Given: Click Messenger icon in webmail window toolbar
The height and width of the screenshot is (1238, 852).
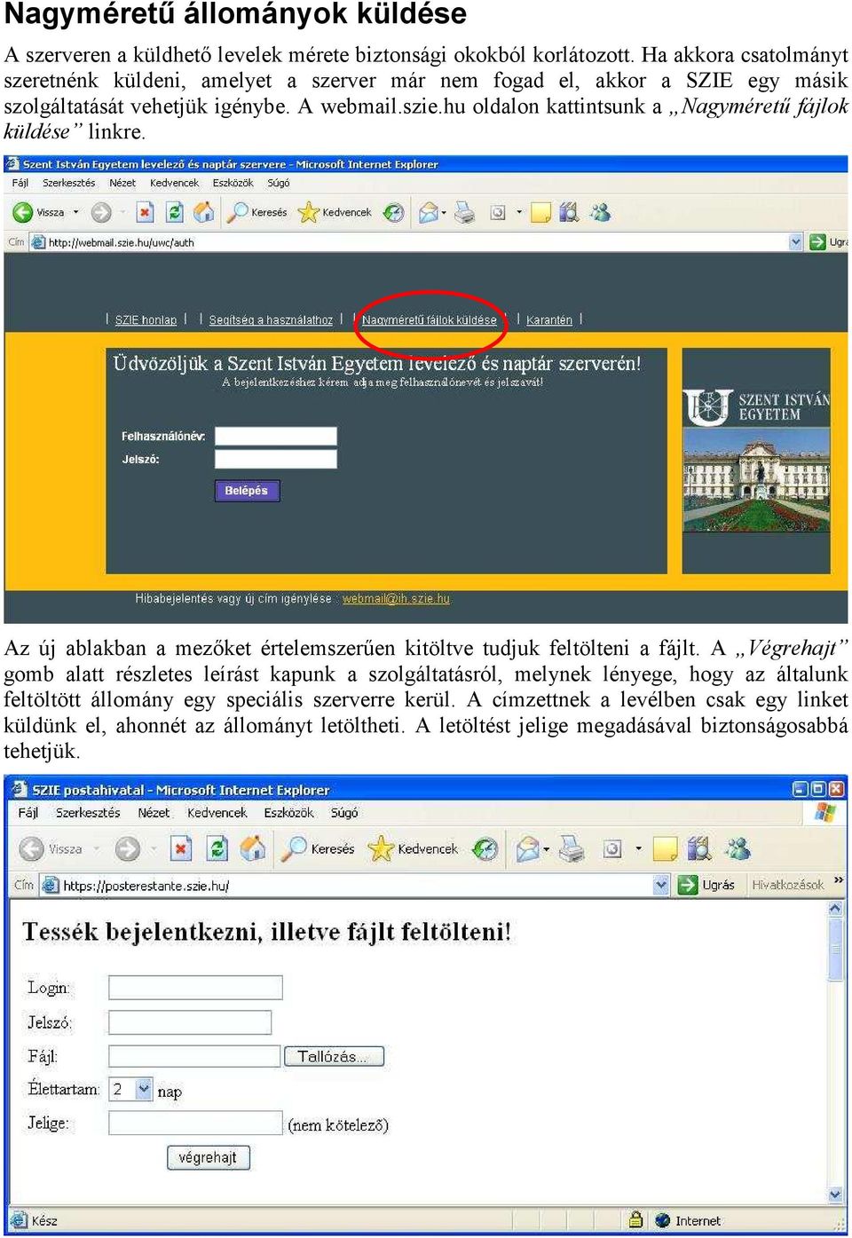Looking at the screenshot, I should [601, 212].
